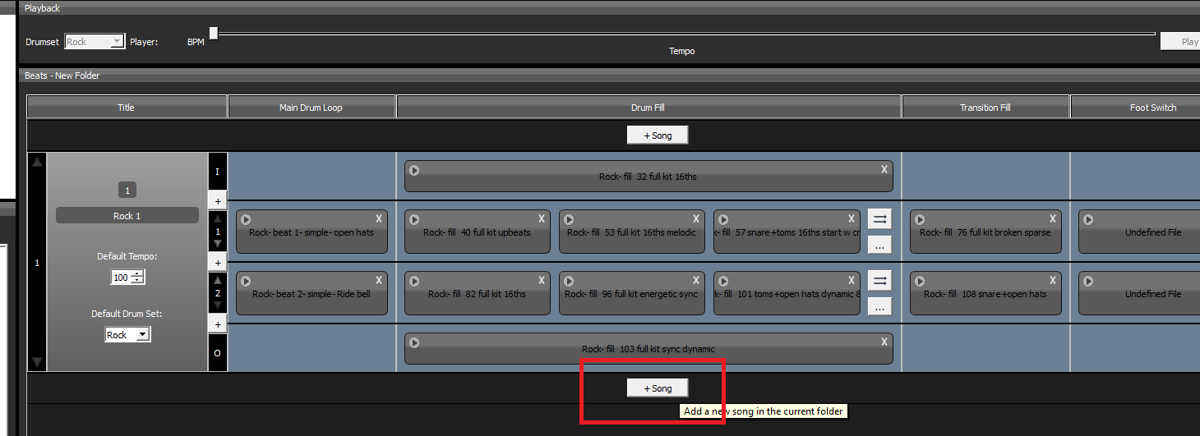Click the Rock 1 song title field

127,215
